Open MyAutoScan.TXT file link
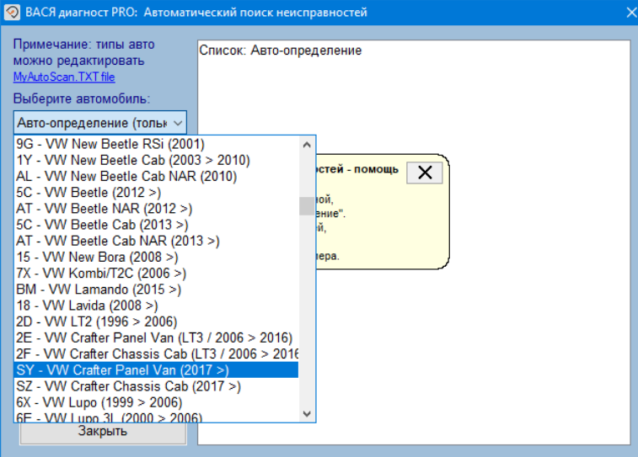638x457 pixels. [64, 77]
